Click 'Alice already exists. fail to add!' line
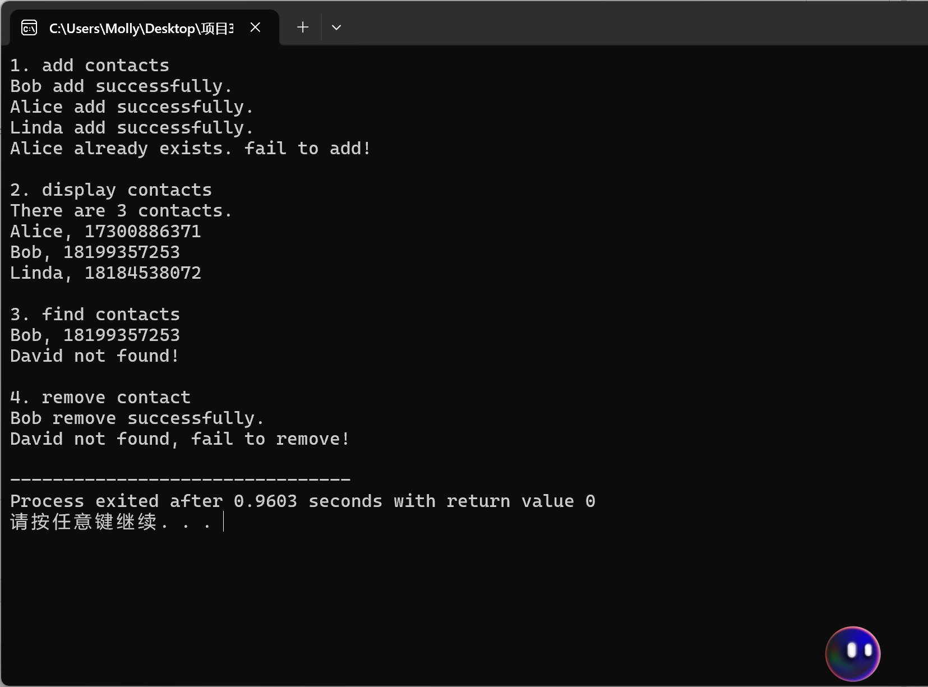928x687 pixels. point(191,149)
